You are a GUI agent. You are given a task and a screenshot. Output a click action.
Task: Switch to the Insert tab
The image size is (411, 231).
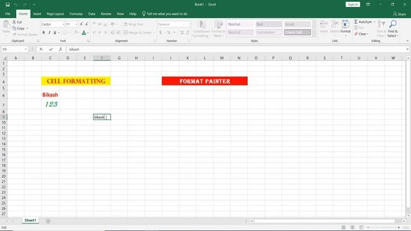click(37, 14)
